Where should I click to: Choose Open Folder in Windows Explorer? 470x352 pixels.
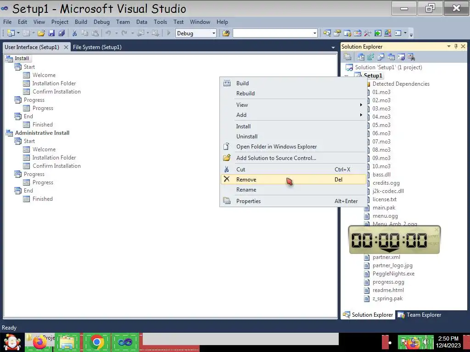(x=293, y=146)
